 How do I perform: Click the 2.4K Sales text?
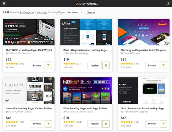[x=126, y=125]
